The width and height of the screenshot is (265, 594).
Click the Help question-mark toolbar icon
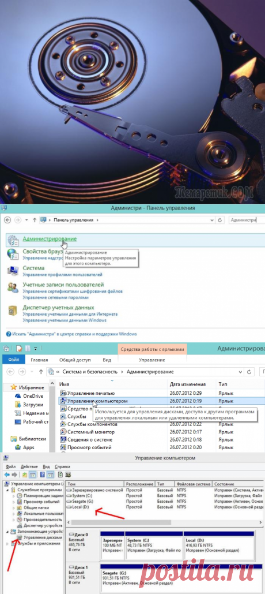(x=43, y=475)
